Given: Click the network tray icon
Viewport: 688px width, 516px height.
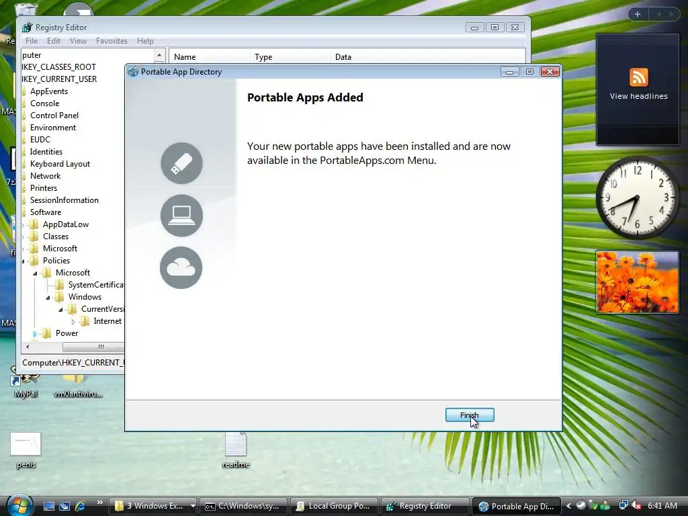Looking at the screenshot, I should 623,505.
